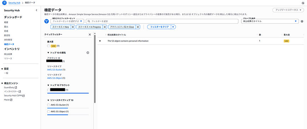Select 機密データ in the sidebar
307x129 pixels.
9,44
